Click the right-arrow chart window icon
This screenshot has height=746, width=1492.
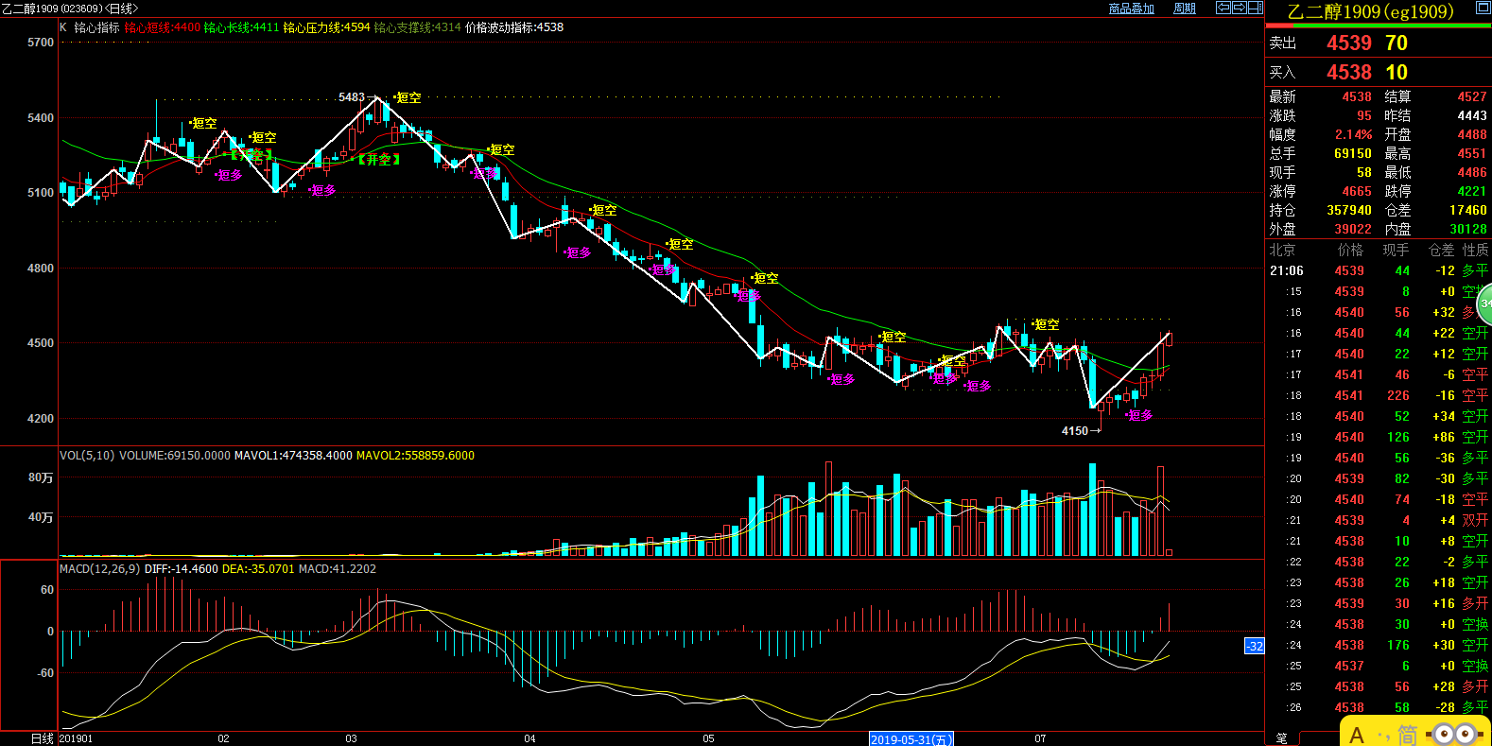click(1240, 8)
